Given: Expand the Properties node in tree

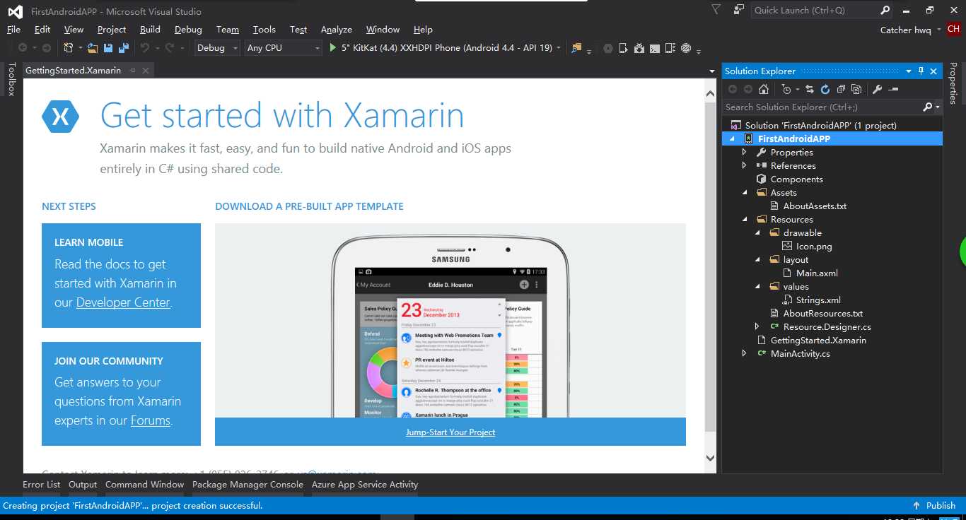Looking at the screenshot, I should pos(744,153).
